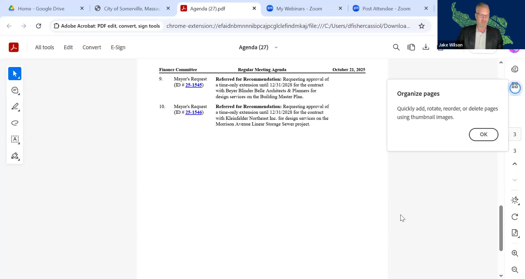Open the add comment tool
The height and width of the screenshot is (279, 525).
point(15,90)
